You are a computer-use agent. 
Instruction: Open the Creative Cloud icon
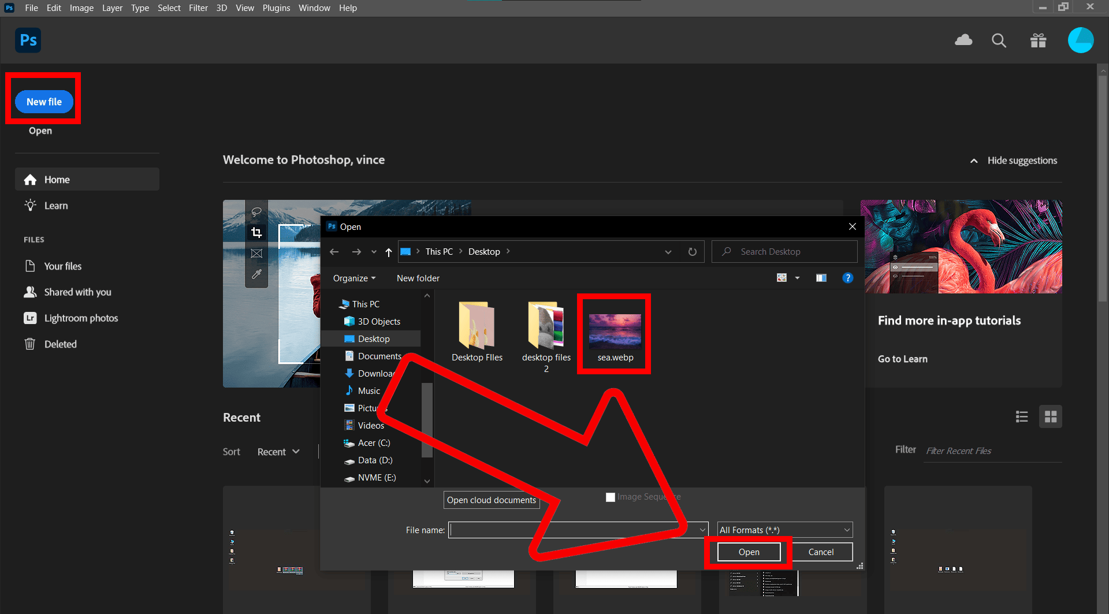(963, 40)
